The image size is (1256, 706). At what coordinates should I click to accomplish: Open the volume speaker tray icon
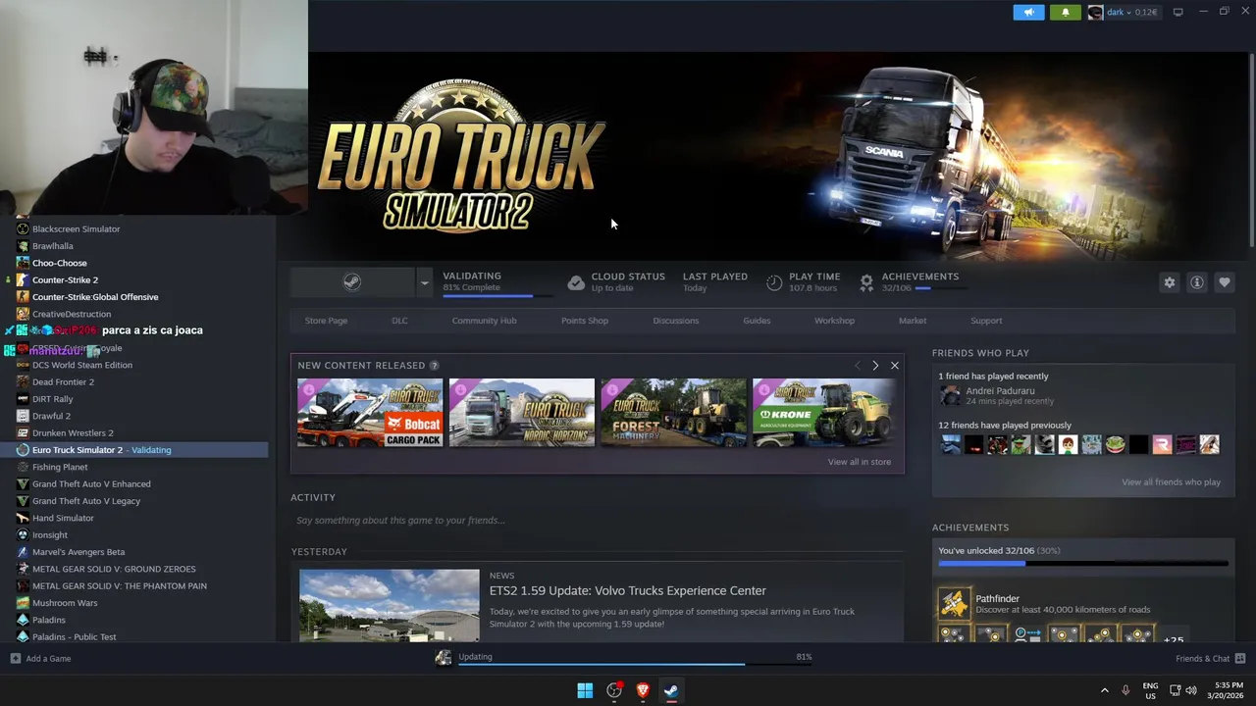coord(1190,690)
